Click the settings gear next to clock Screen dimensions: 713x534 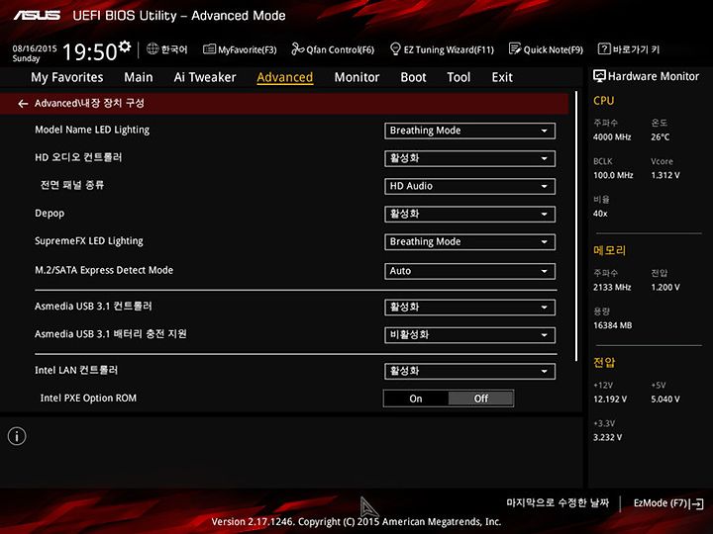pos(125,45)
